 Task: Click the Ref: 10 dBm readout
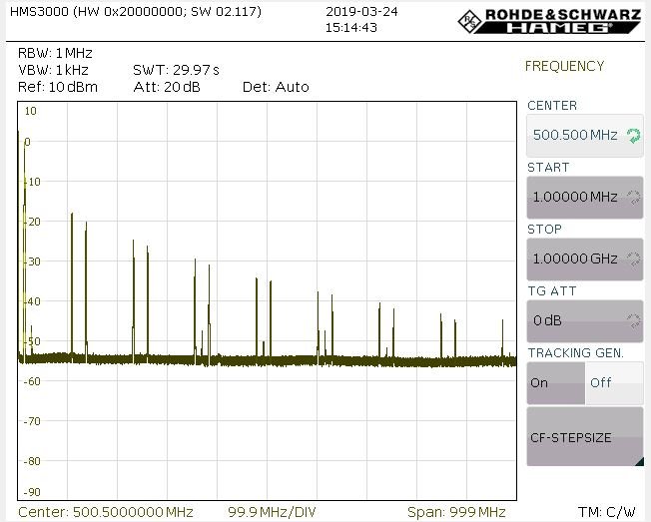58,87
